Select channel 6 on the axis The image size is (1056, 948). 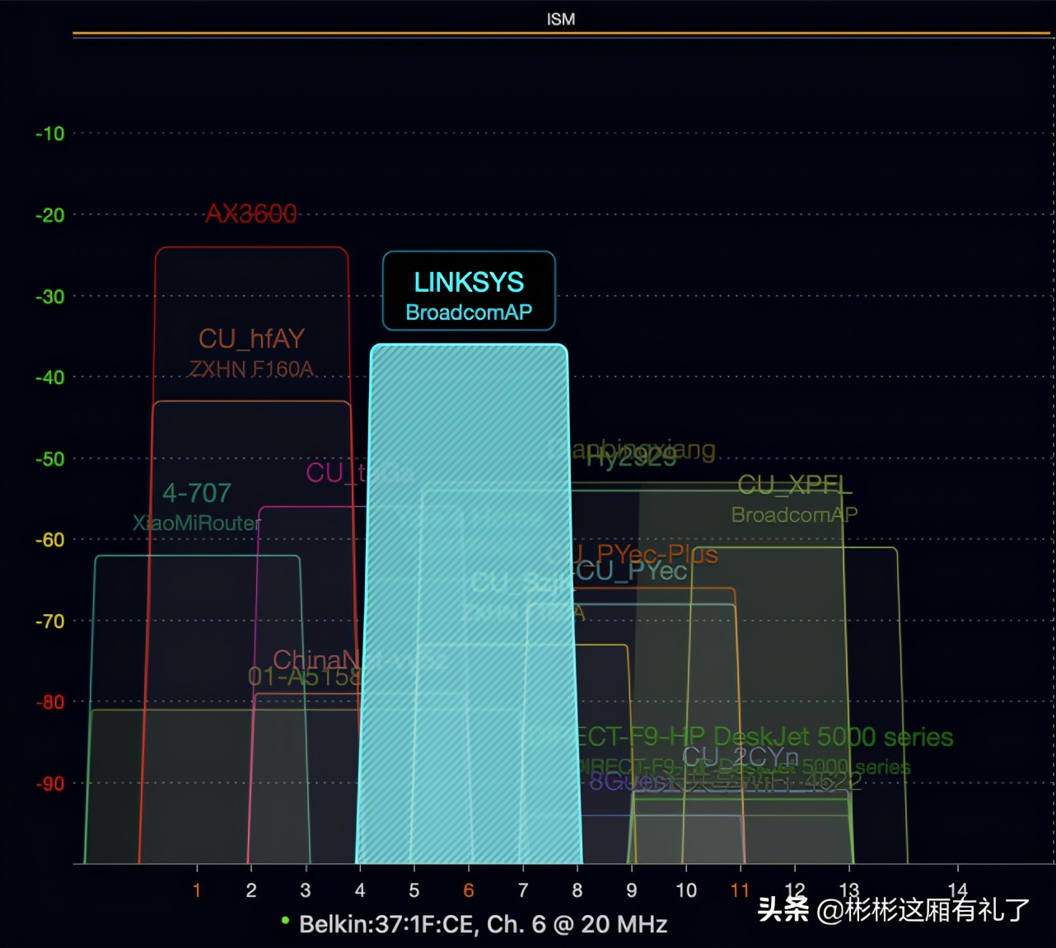[468, 890]
